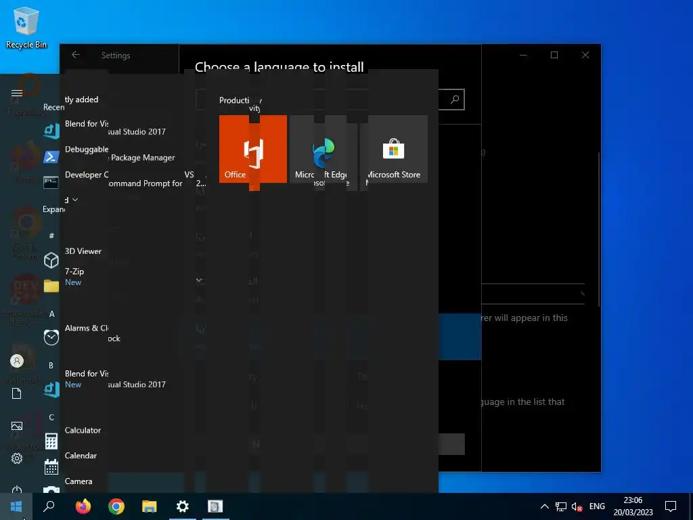Open Google Chrome from taskbar
Viewport: 693px width, 520px height.
pos(116,506)
